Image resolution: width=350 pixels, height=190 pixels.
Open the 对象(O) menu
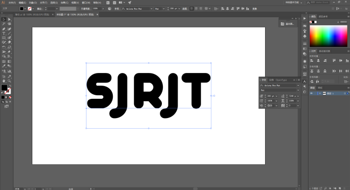33,3
